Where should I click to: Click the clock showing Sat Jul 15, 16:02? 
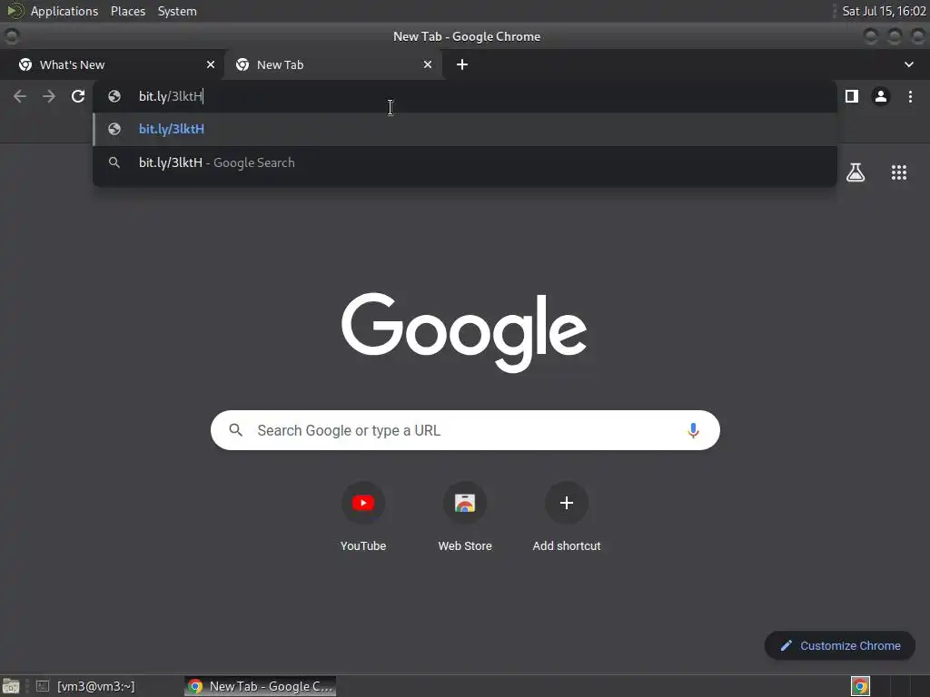pos(884,11)
